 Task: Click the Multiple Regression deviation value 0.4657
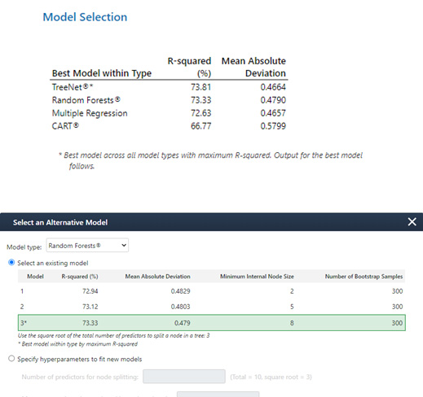(x=273, y=113)
